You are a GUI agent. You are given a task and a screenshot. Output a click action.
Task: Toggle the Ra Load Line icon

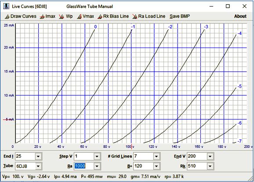tap(135, 17)
